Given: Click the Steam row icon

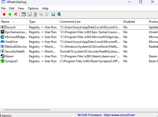Looking at the screenshot, I should (x=2, y=56).
